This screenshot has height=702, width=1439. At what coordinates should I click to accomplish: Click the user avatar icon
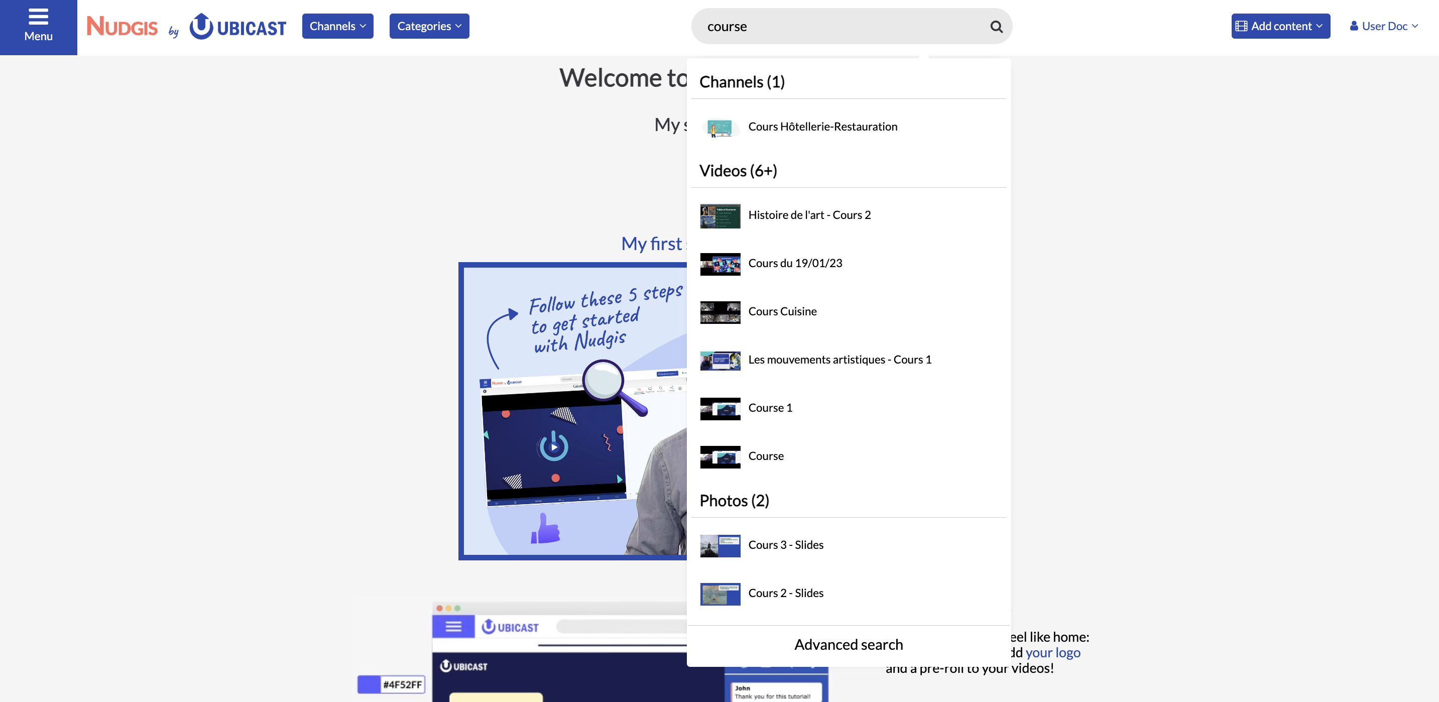click(1354, 26)
